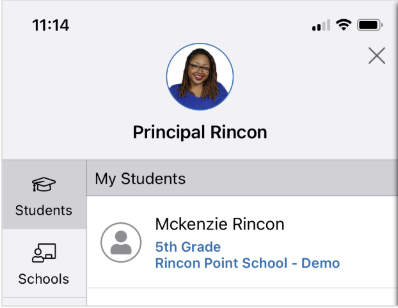The width and height of the screenshot is (398, 308).
Task: Tap the Wi-Fi status icon
Action: [344, 25]
